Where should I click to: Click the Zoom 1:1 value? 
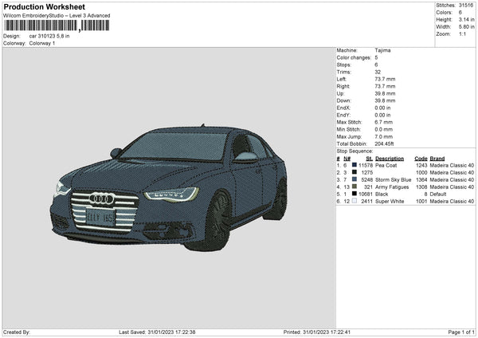click(461, 34)
